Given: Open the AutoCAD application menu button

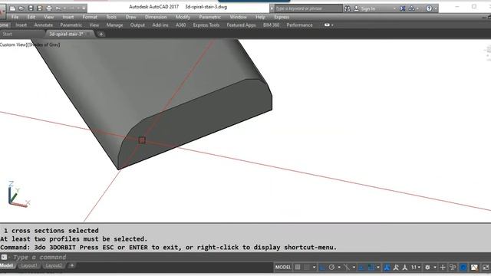Looking at the screenshot, I should click(2, 12).
